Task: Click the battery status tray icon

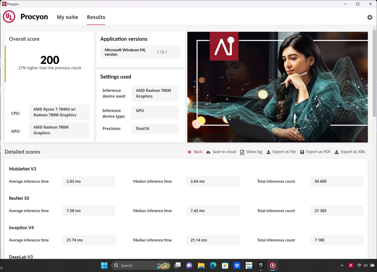Action: click(372, 265)
